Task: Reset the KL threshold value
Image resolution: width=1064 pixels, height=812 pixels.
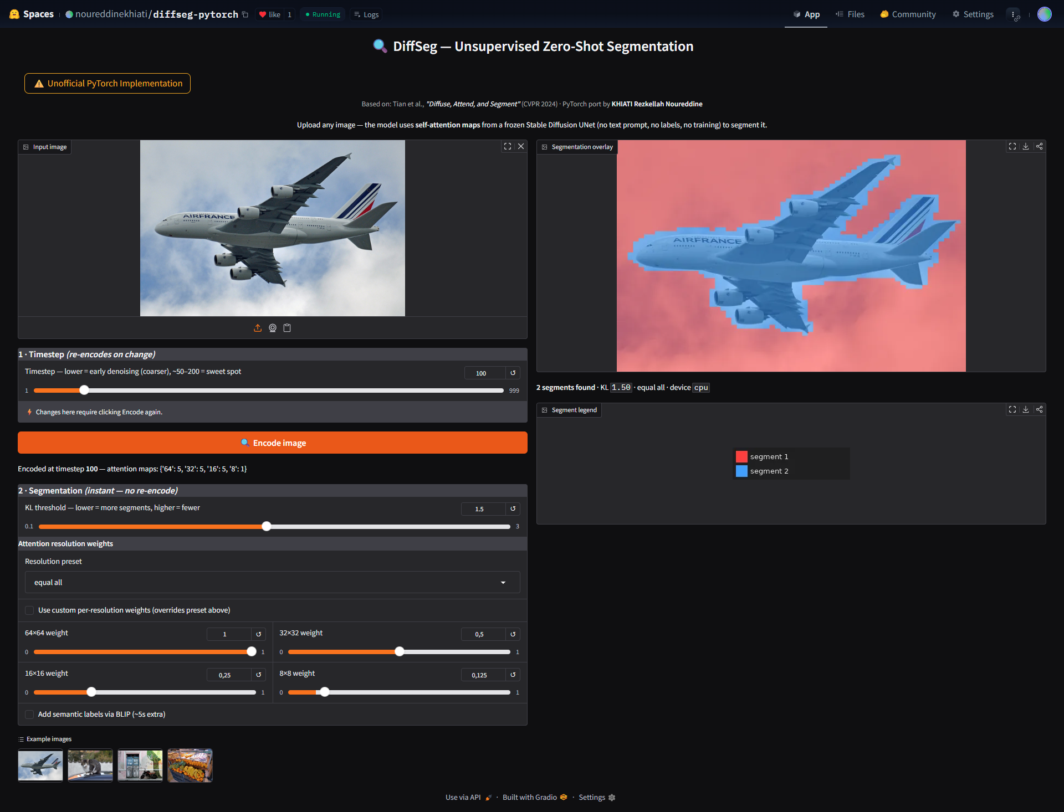Action: (513, 508)
